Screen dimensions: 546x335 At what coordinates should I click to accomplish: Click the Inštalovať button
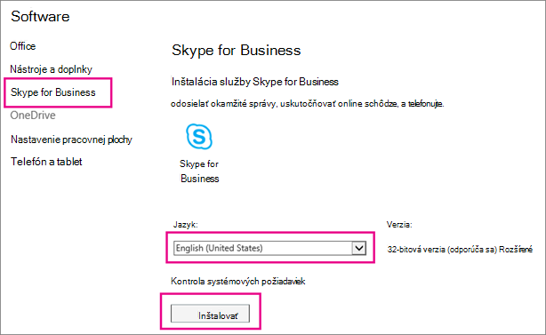(x=210, y=314)
